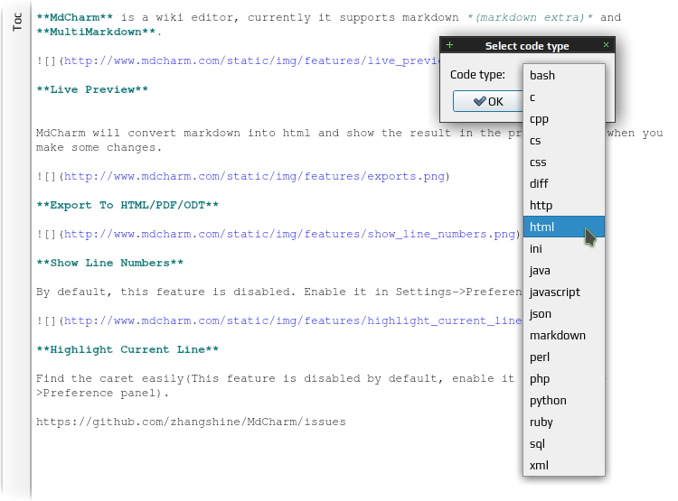Close the Select code type dialog
This screenshot has width=678, height=501.
(x=606, y=45)
